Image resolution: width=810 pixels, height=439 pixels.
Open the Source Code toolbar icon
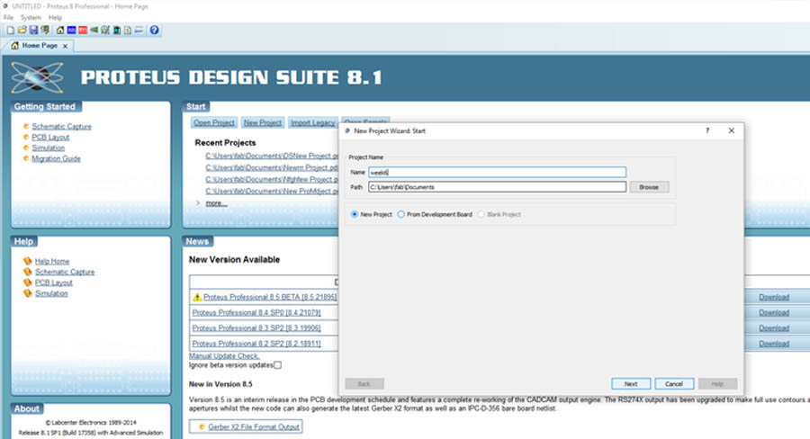click(139, 31)
